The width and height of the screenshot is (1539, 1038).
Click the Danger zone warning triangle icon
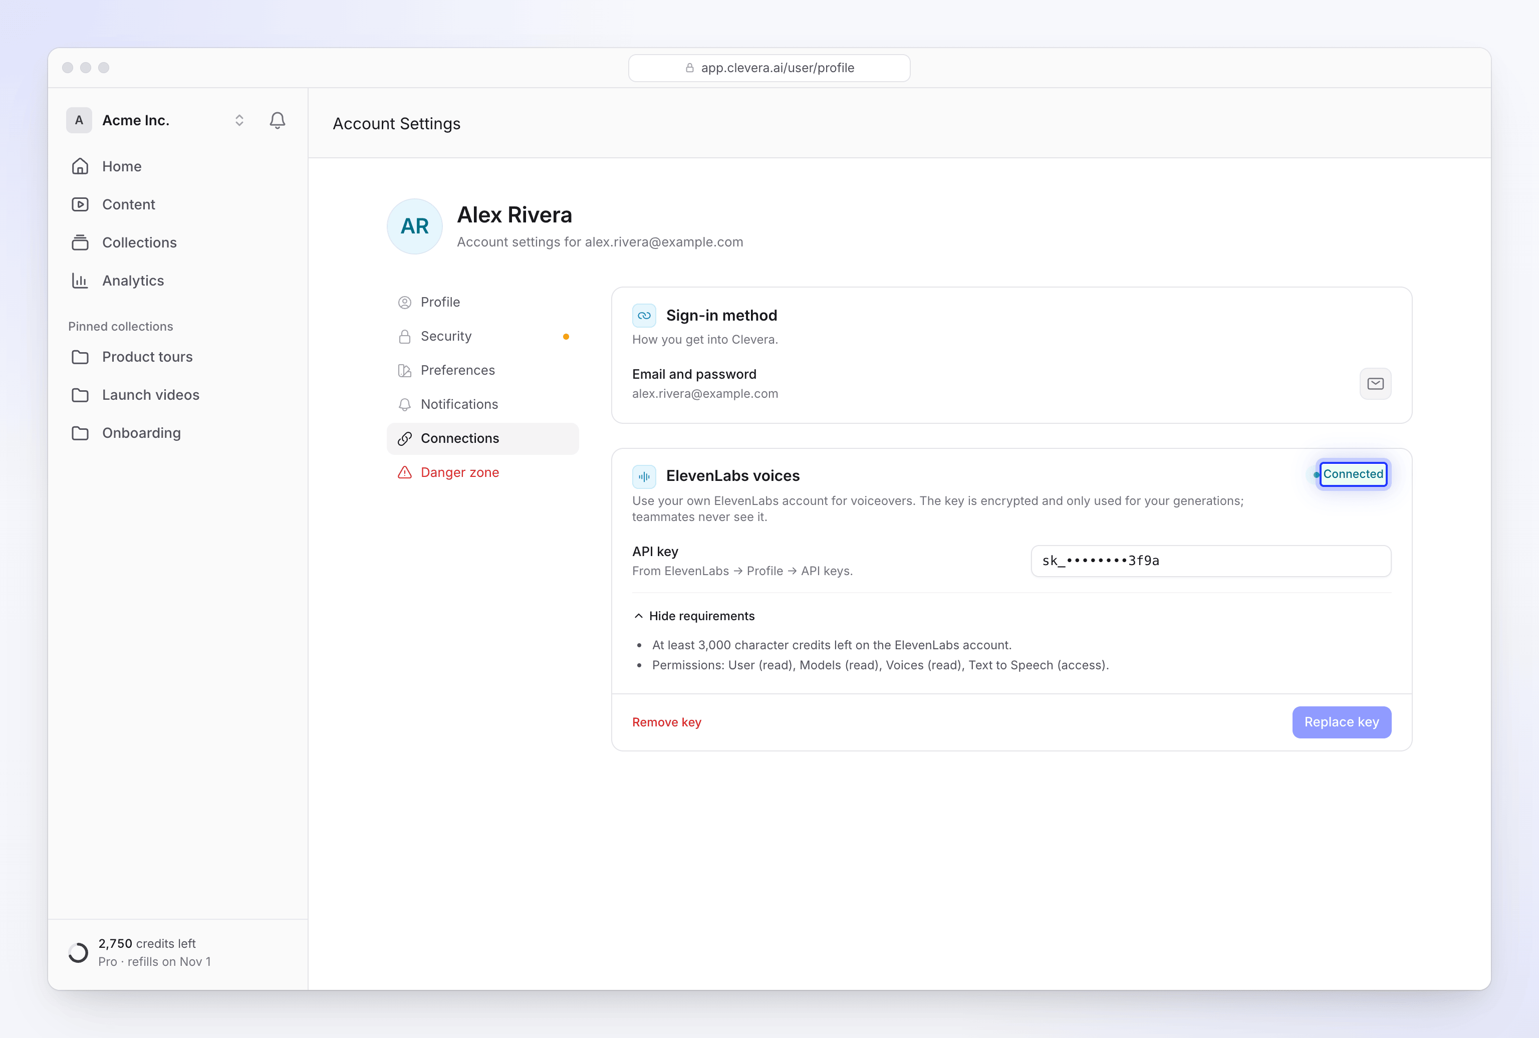404,473
